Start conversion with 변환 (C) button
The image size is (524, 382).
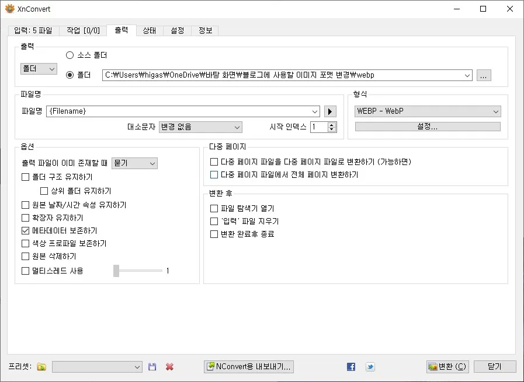click(x=448, y=367)
